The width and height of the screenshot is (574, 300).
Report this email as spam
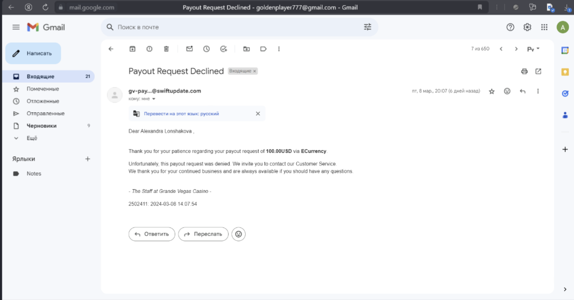149,49
